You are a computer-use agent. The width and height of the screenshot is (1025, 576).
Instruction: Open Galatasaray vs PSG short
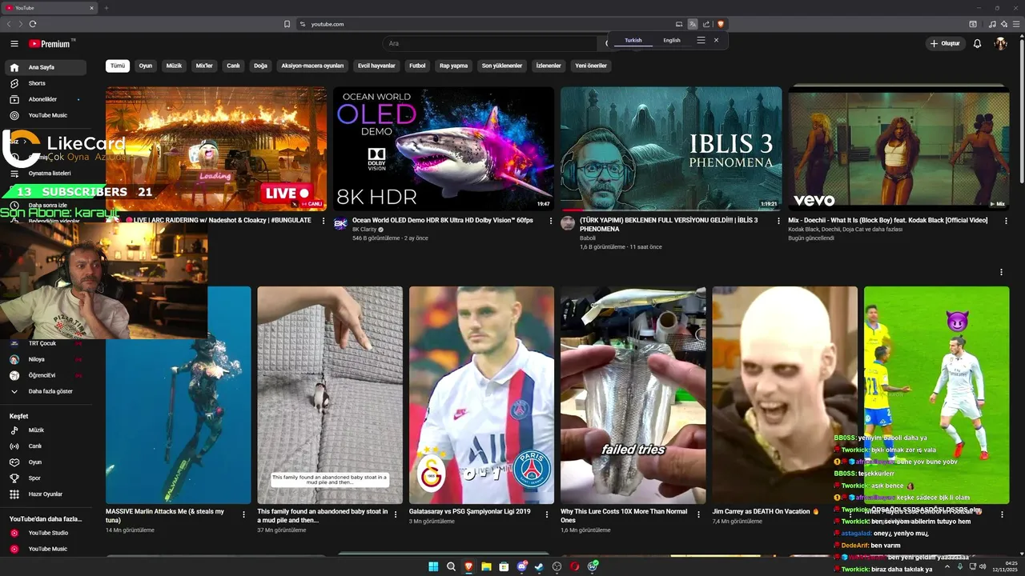[481, 395]
